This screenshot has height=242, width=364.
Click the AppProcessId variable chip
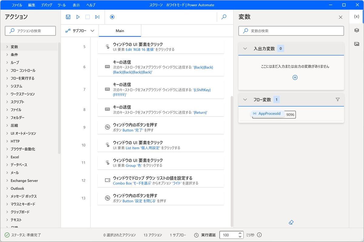pos(267,114)
